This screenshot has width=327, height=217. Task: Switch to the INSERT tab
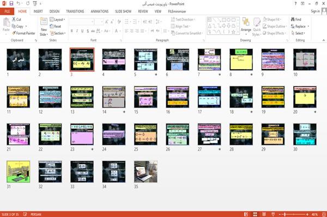coord(38,11)
